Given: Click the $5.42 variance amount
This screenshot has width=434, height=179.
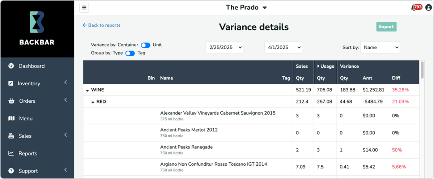Looking at the screenshot, I should 369,167.
